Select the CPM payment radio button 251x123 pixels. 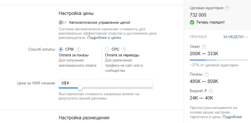click(61, 49)
